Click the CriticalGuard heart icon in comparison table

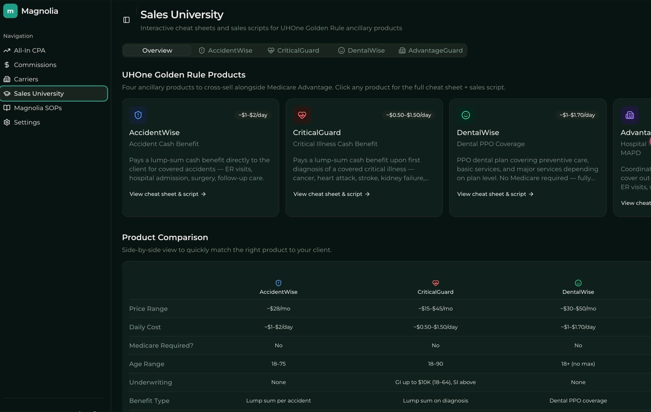click(435, 283)
